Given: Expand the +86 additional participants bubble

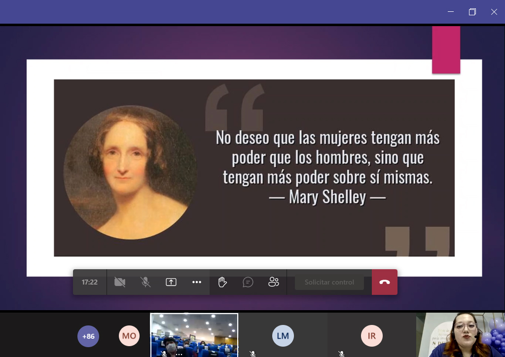Looking at the screenshot, I should (x=88, y=336).
